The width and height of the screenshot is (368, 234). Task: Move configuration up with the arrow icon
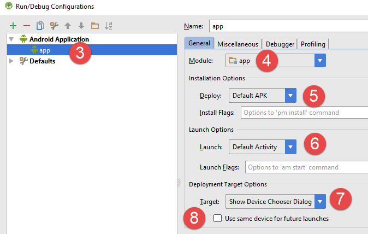(68, 26)
